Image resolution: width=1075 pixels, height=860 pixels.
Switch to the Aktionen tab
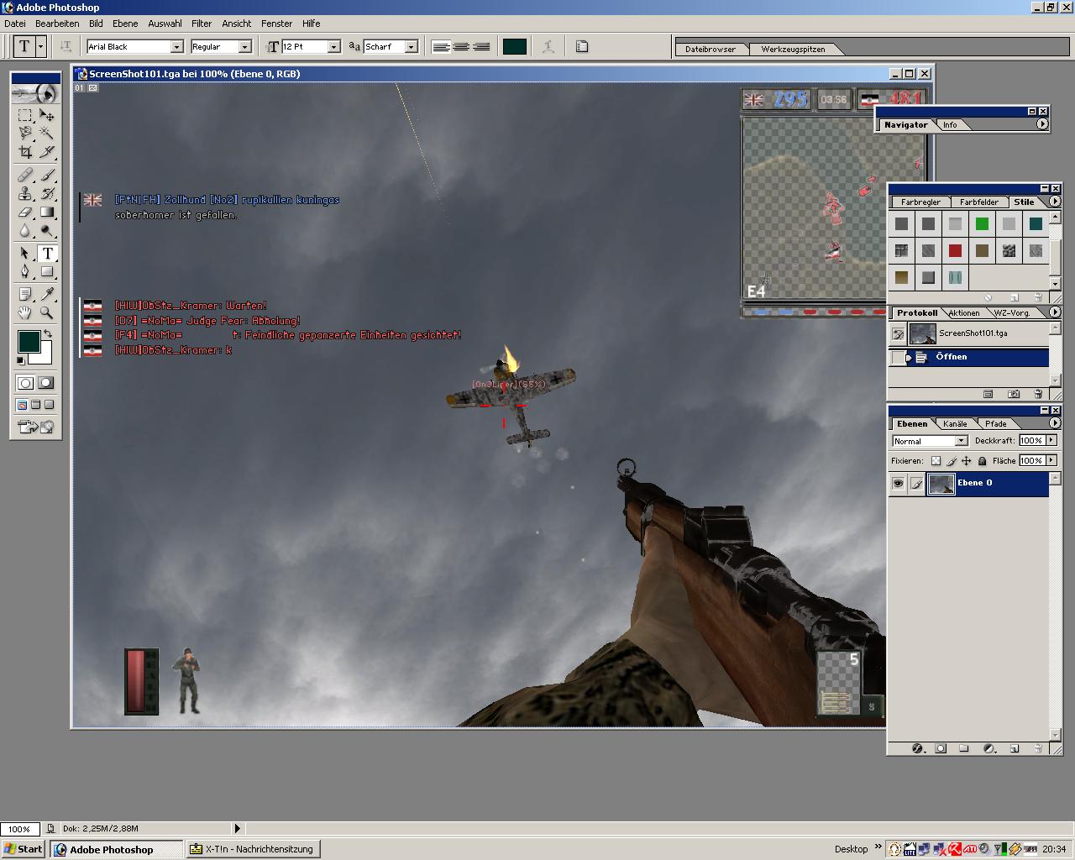[964, 313]
